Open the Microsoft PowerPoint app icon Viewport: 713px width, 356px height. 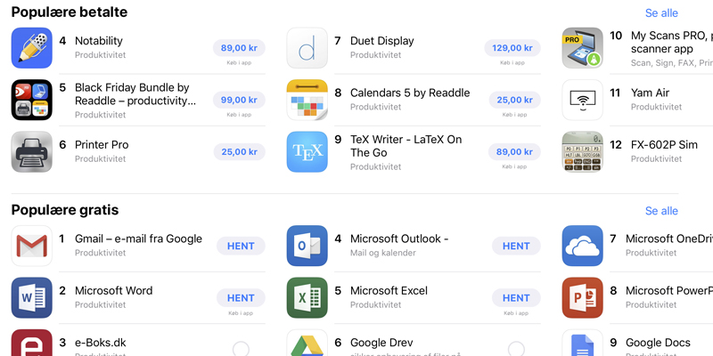tap(582, 297)
